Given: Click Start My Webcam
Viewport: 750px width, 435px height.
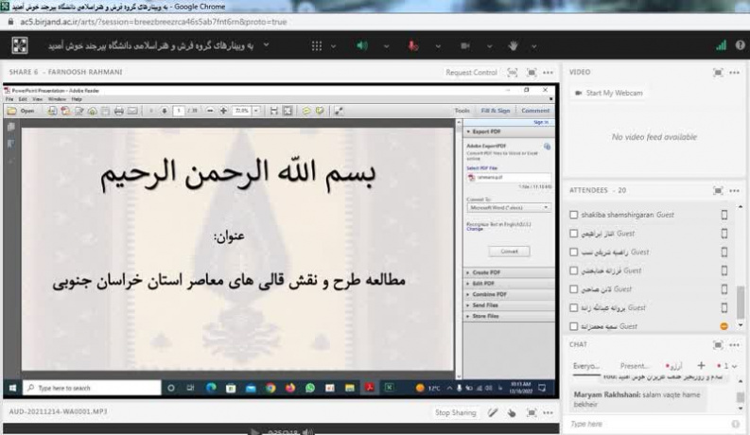Looking at the screenshot, I should (614, 93).
